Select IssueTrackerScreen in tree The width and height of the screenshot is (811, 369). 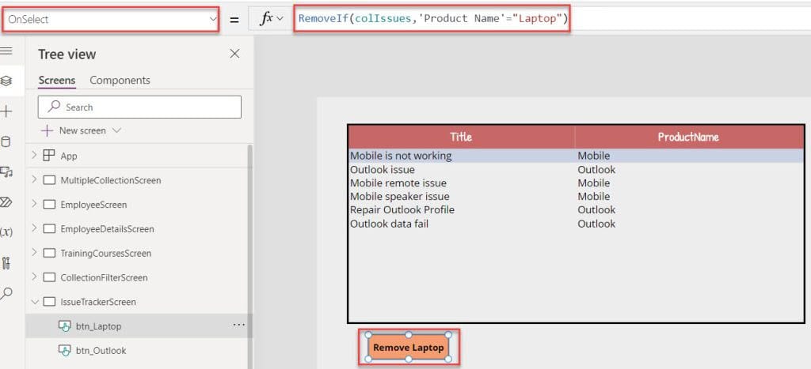[98, 302]
